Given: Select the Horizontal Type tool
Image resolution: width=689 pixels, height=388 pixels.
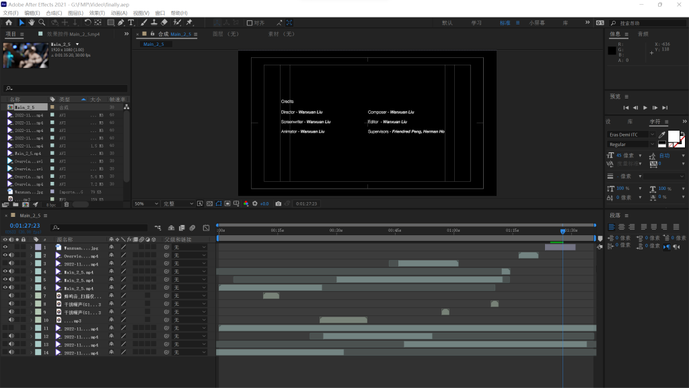Looking at the screenshot, I should pos(131,22).
